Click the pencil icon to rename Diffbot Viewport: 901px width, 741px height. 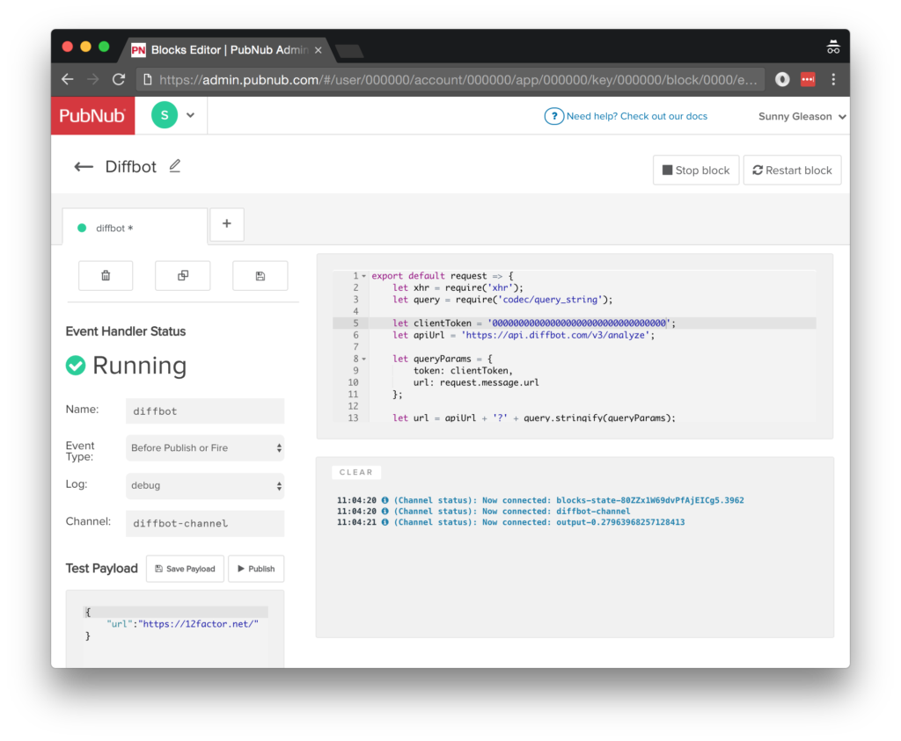(175, 166)
